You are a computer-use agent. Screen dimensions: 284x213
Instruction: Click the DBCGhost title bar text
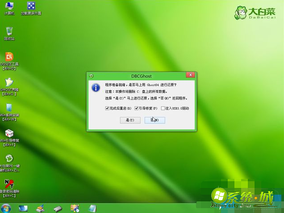[142, 76]
